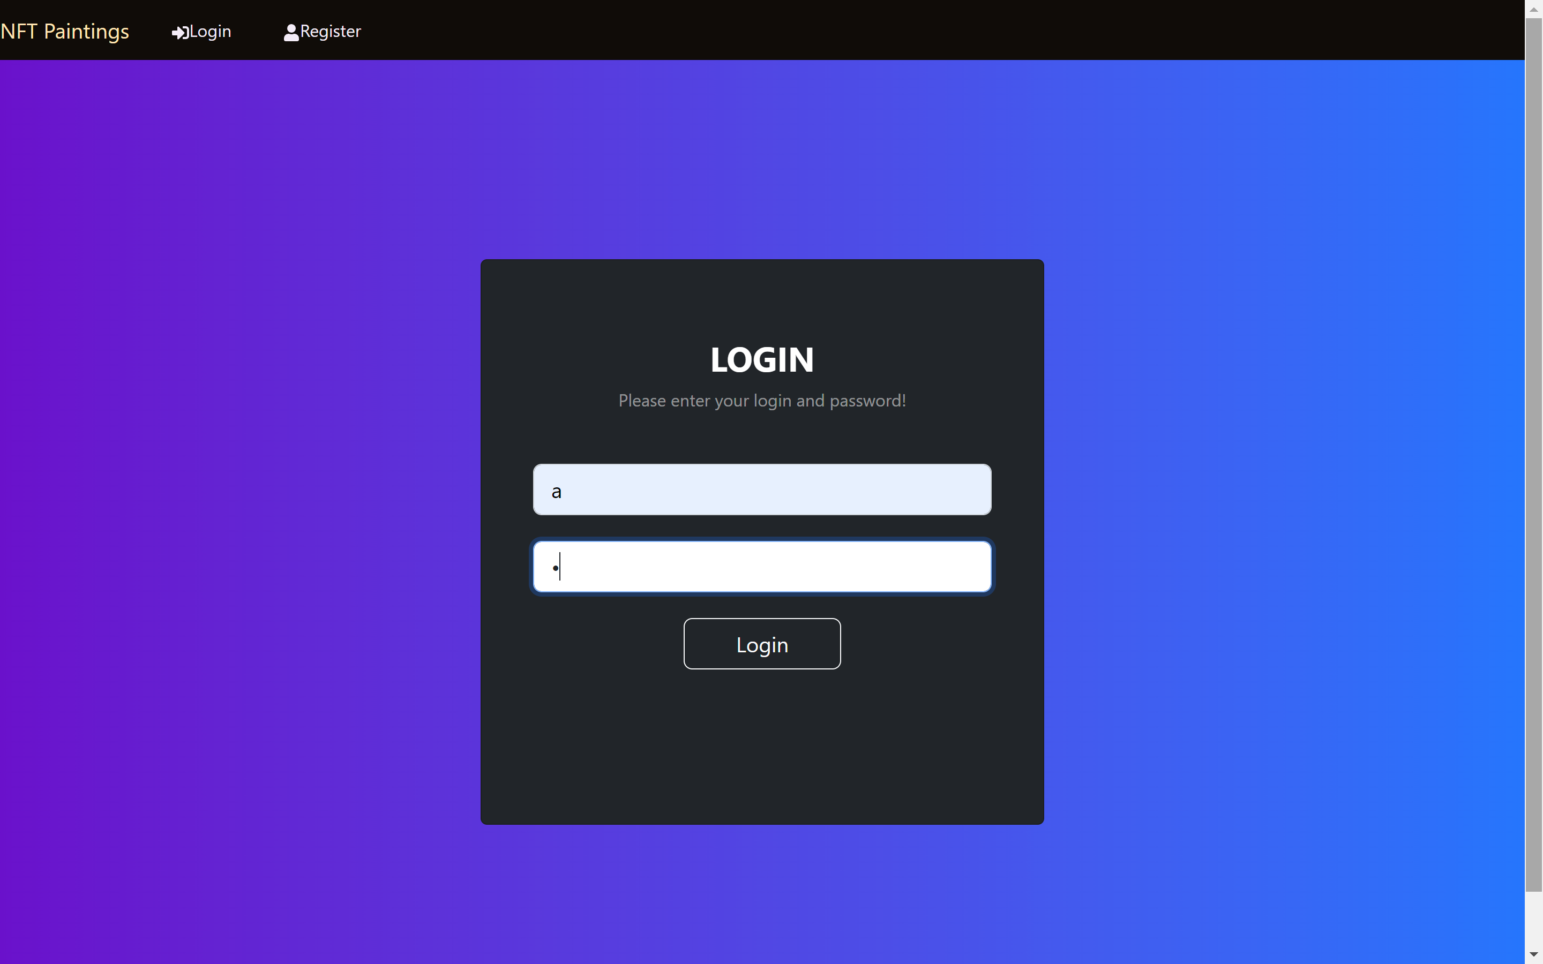This screenshot has width=1543, height=964.
Task: Open the Register page link
Action: [x=323, y=31]
